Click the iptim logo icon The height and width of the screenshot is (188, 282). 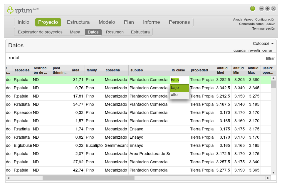click(10, 9)
